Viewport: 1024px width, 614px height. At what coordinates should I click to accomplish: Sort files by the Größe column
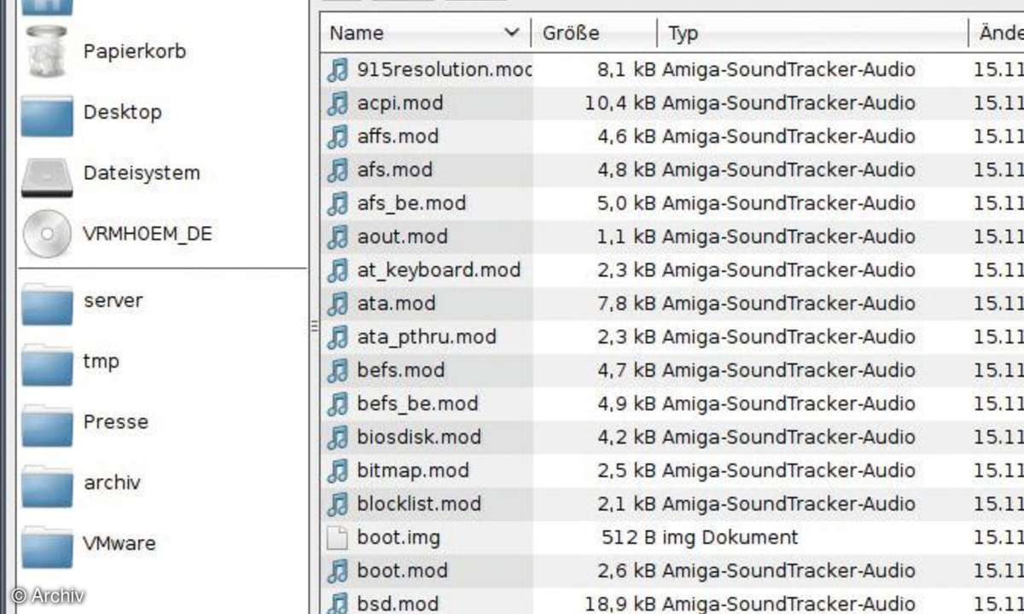[x=594, y=33]
